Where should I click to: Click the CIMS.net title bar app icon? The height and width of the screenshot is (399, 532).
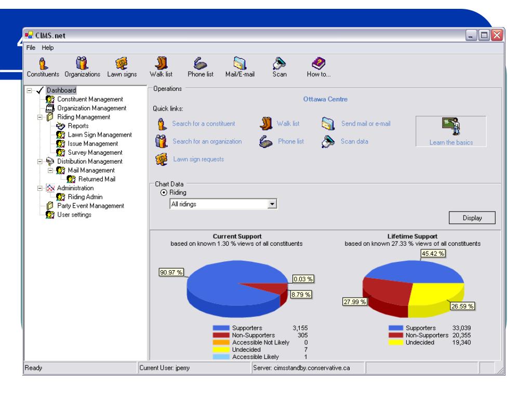29,35
